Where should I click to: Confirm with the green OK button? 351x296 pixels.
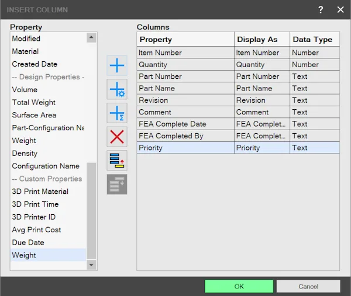coord(239,287)
